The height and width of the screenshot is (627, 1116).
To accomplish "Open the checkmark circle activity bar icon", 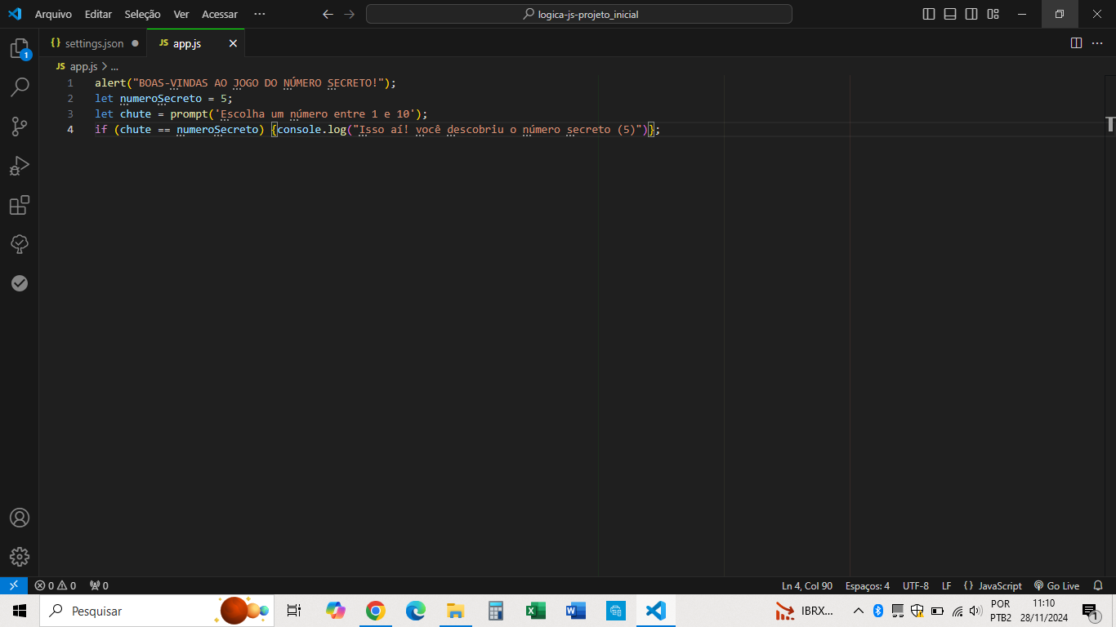I will tap(20, 283).
